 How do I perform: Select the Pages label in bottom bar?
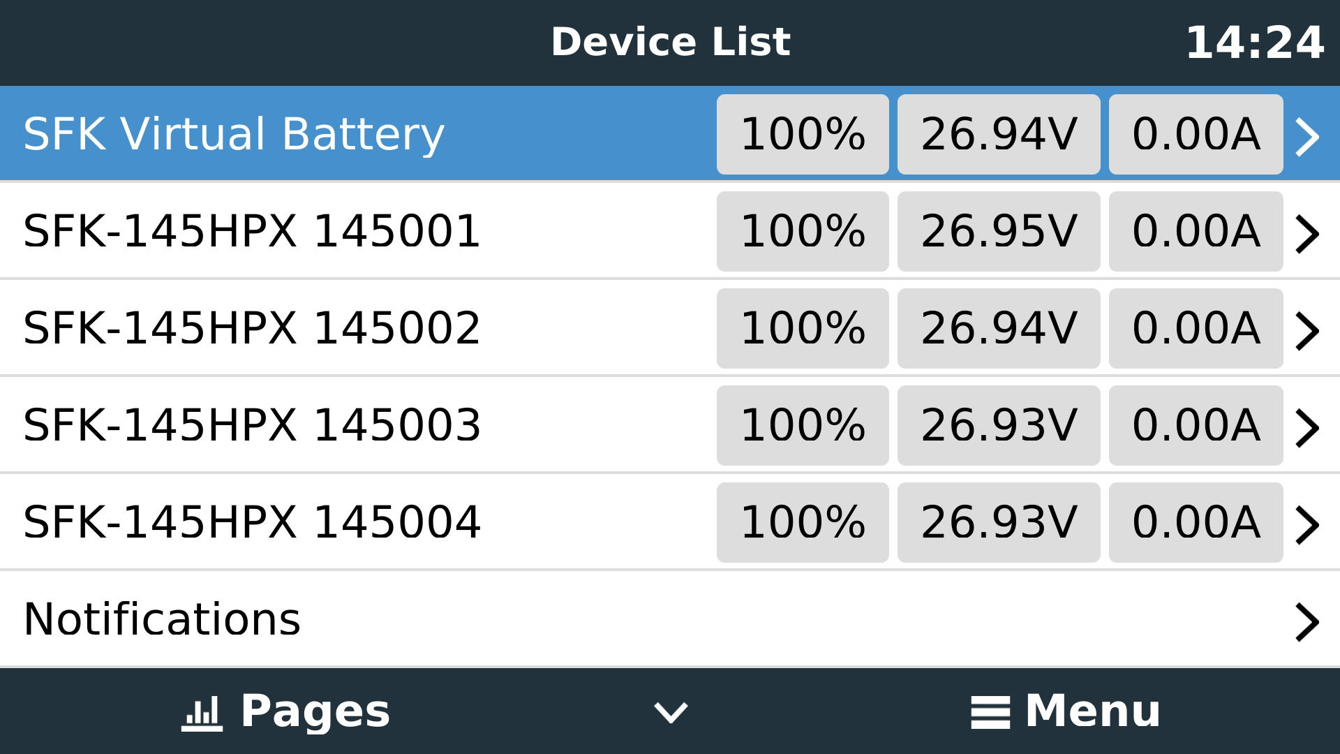[315, 711]
